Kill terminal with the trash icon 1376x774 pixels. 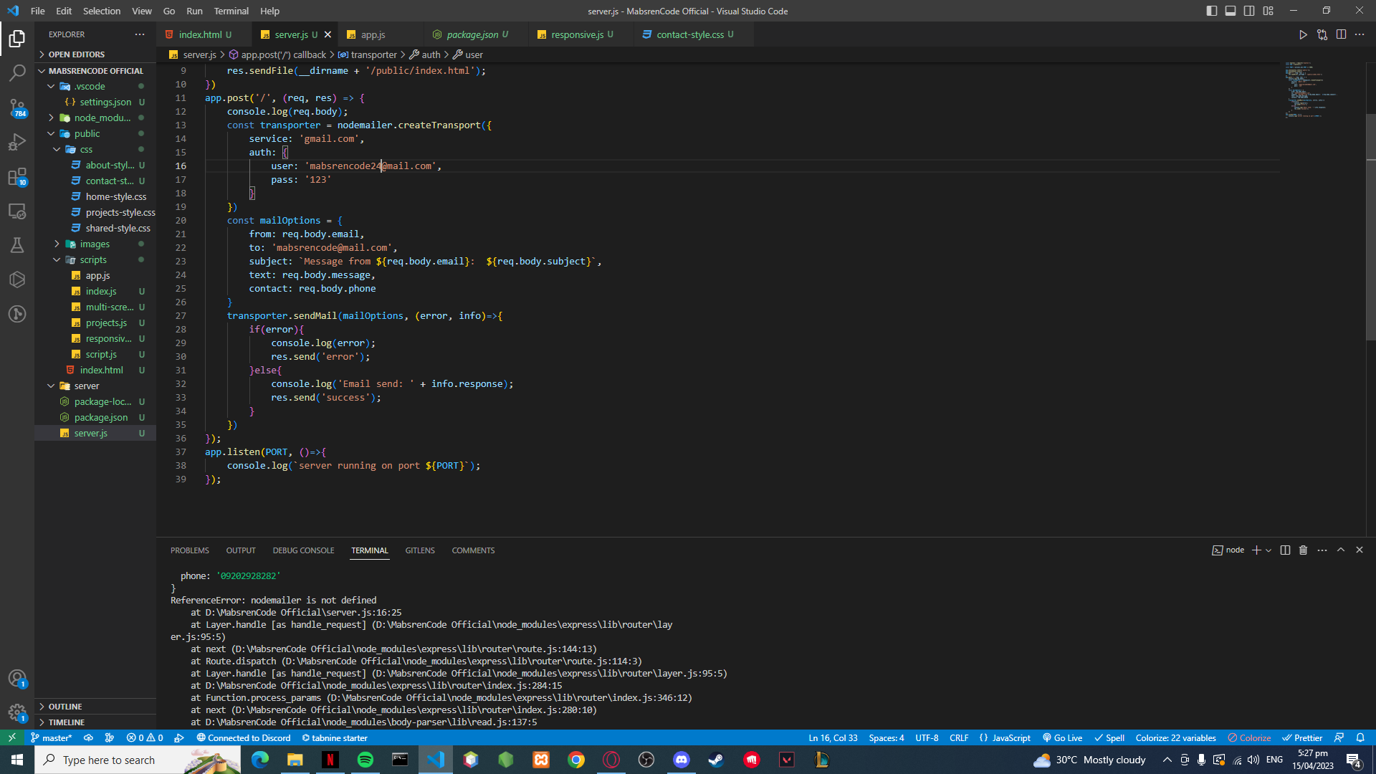[x=1304, y=550]
